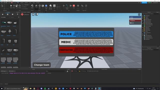Expand the ReplicatedStorage node in Explorer
The height and width of the screenshot is (90, 160).
click(x=143, y=23)
